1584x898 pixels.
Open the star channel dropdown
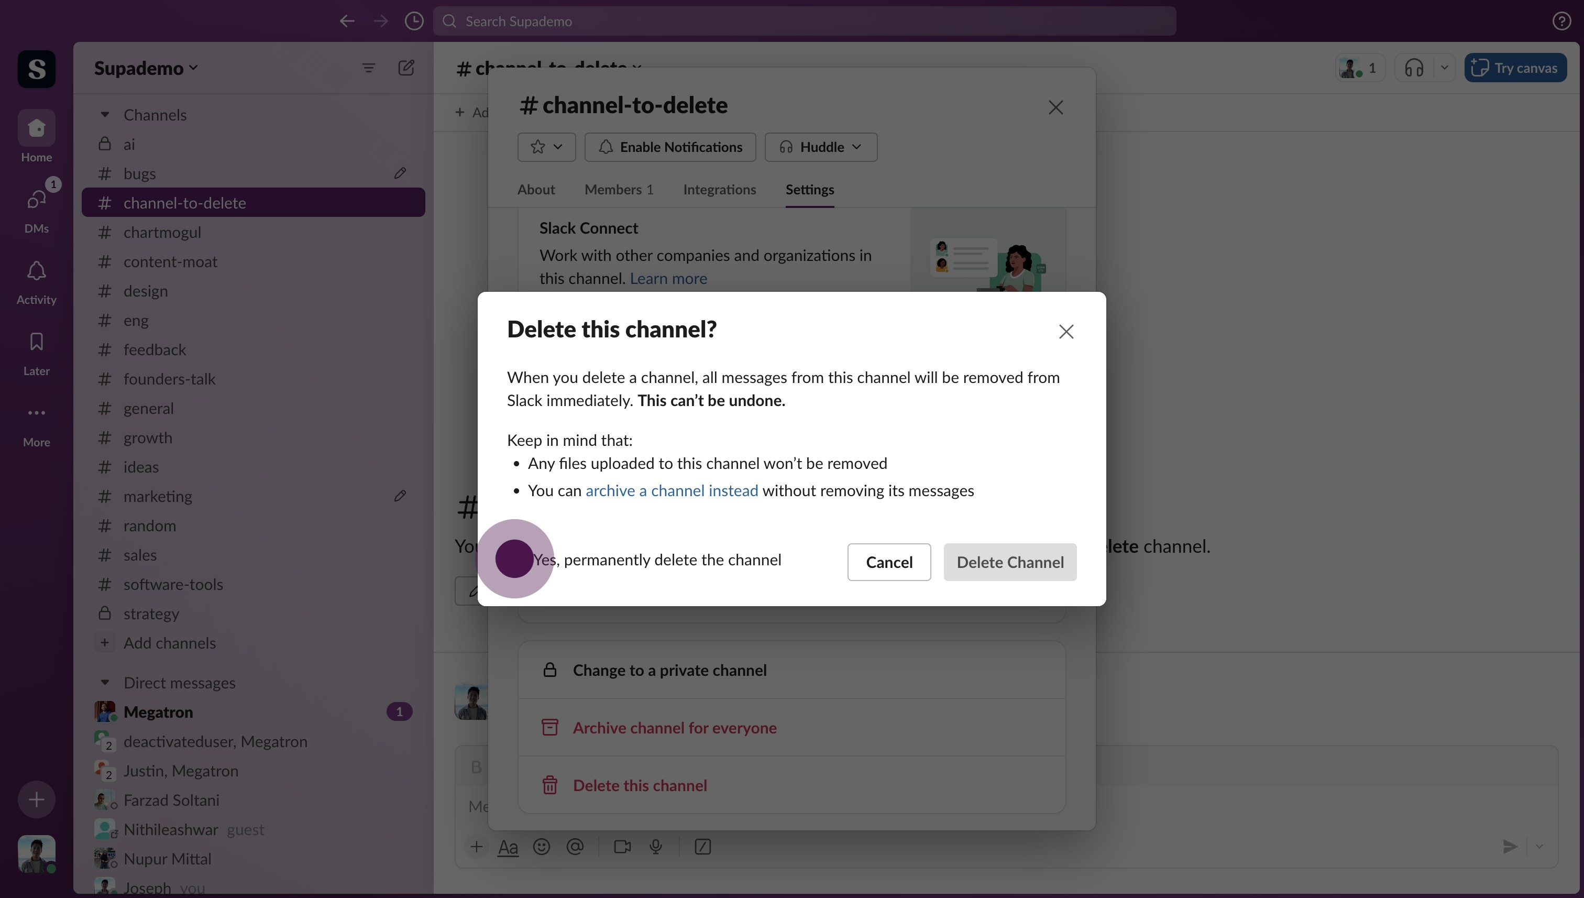click(546, 147)
